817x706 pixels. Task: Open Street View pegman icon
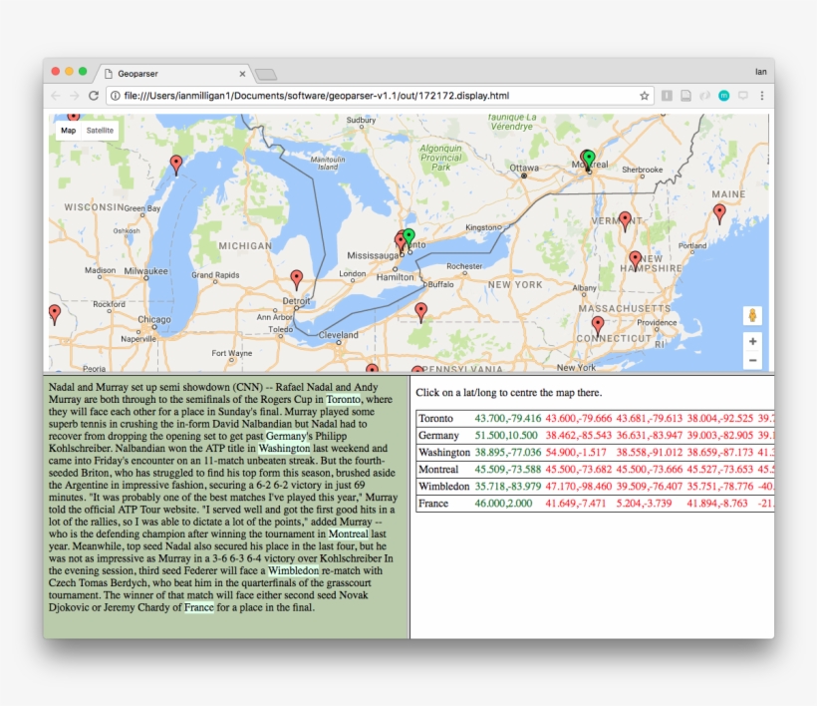pos(752,316)
